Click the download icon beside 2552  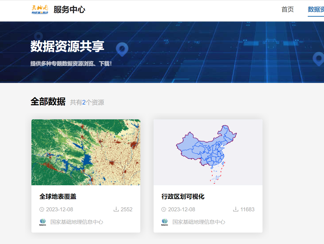116,209
